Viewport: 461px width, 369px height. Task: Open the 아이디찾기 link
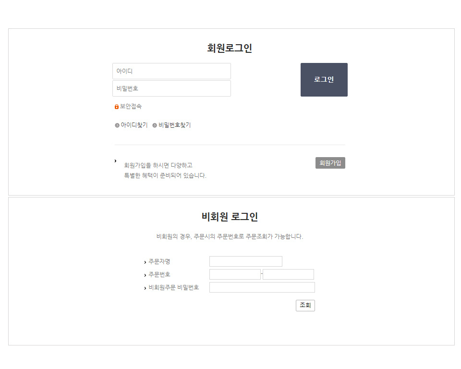click(x=134, y=125)
